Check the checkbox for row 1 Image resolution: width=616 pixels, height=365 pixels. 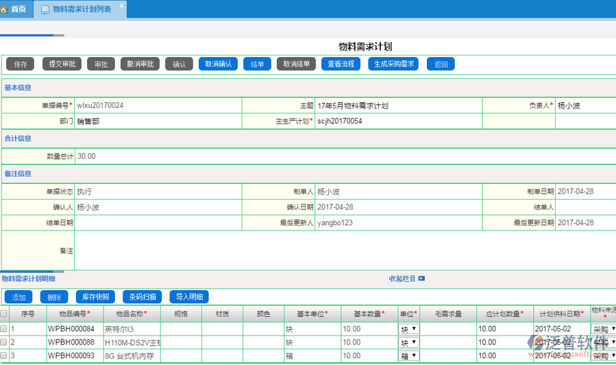point(4,329)
